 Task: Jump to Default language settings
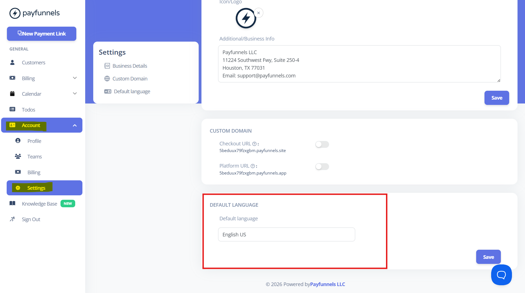[x=132, y=91]
